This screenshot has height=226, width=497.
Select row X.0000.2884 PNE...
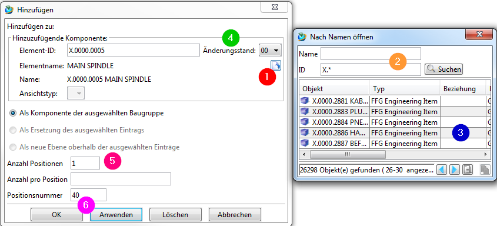click(395, 122)
